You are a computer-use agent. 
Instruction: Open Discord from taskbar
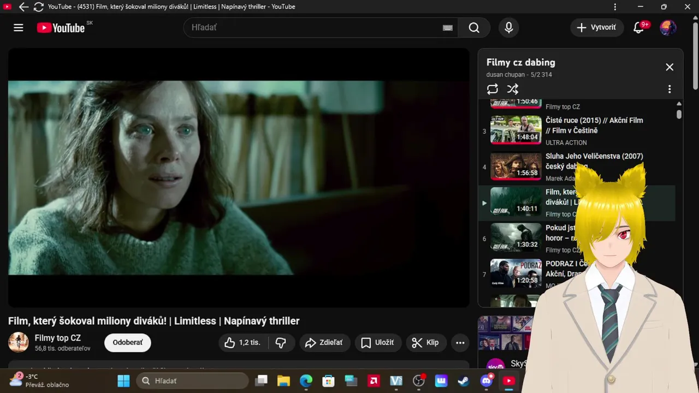[x=486, y=380]
